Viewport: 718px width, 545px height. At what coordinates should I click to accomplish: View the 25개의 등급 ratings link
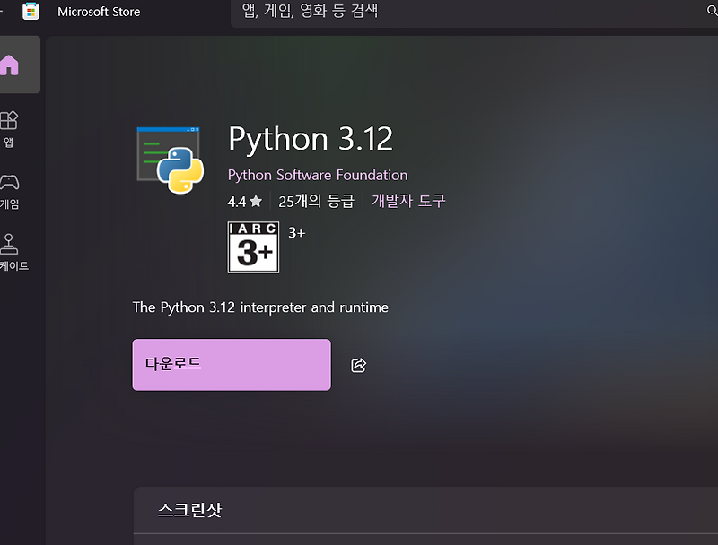pyautogui.click(x=316, y=201)
